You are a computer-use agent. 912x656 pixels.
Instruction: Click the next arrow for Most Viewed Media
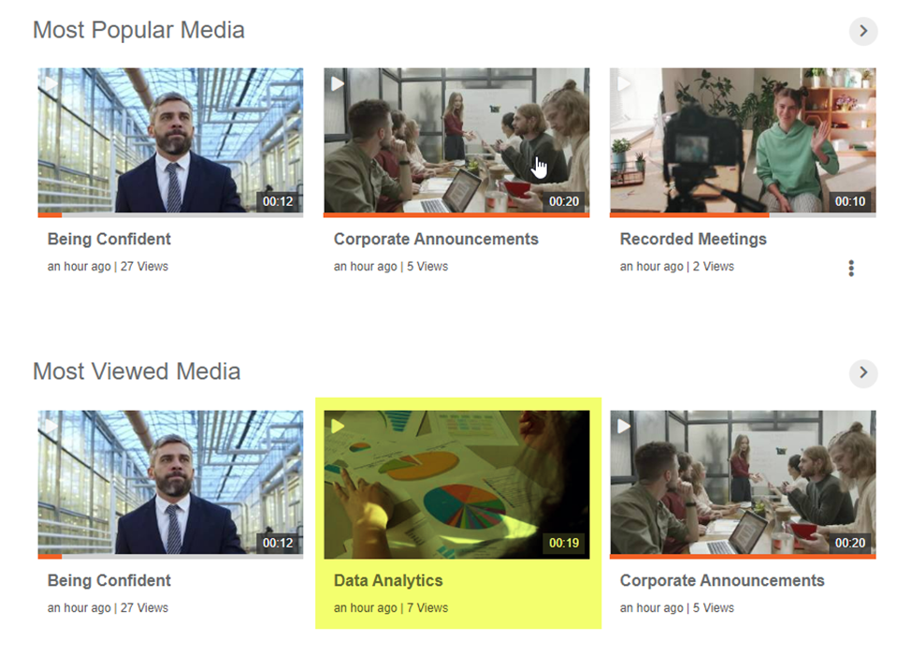pos(863,372)
